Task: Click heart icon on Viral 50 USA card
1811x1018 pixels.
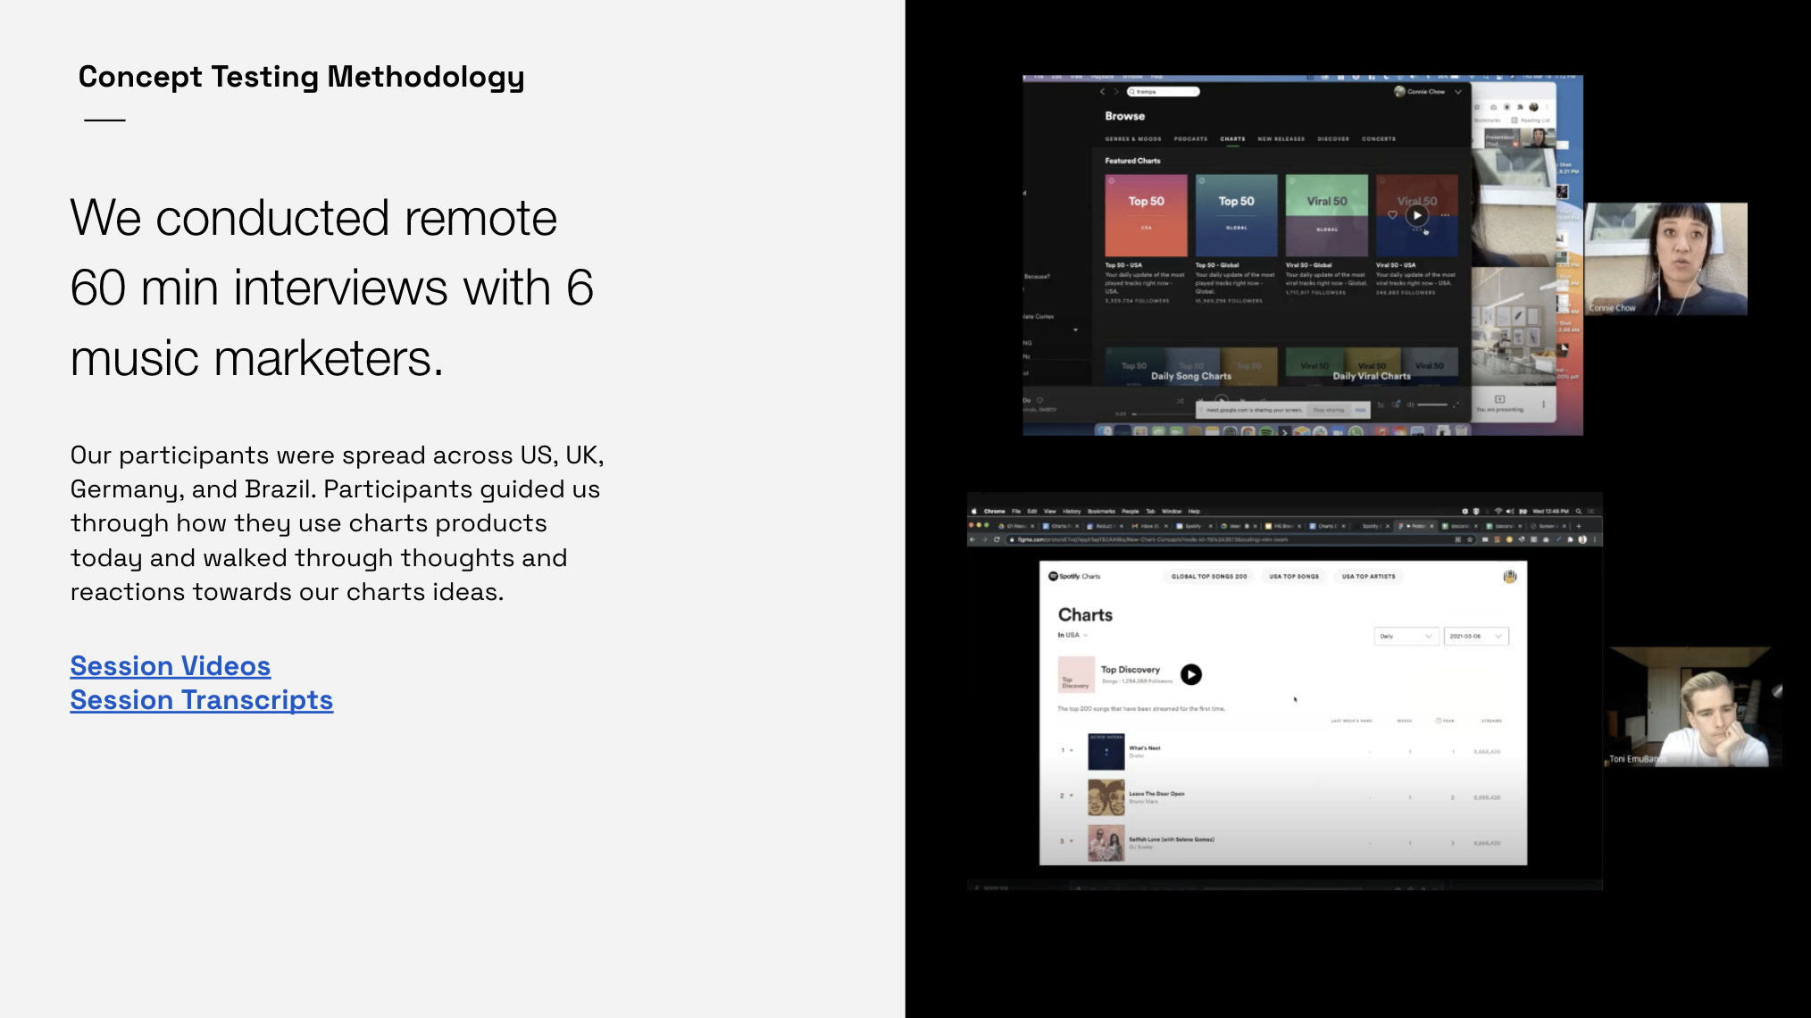Action: pyautogui.click(x=1392, y=215)
